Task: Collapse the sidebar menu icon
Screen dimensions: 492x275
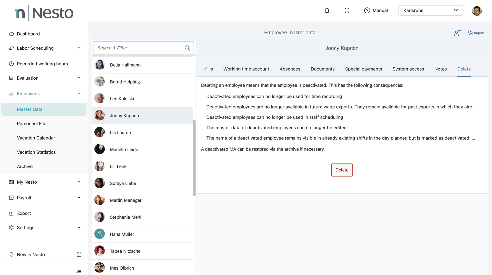Action: point(79,271)
